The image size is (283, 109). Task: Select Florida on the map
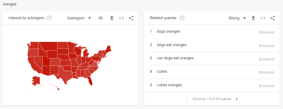point(90,80)
